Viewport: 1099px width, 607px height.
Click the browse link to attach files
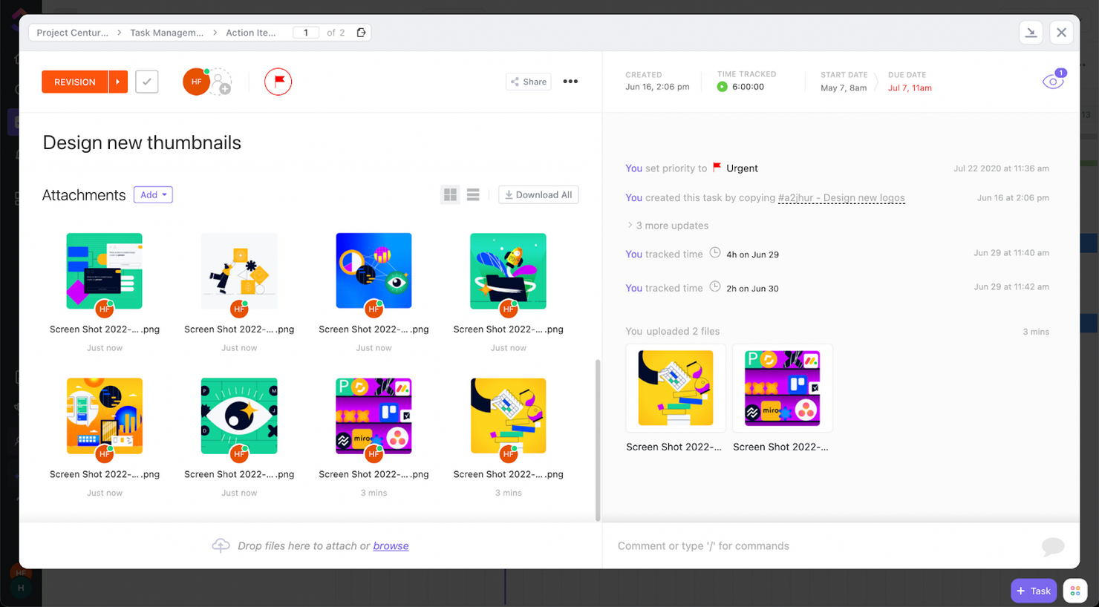tap(391, 546)
